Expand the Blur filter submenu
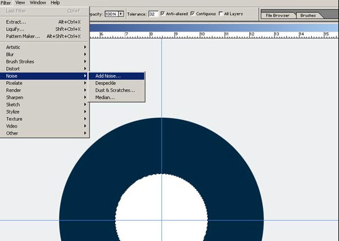This screenshot has width=339, height=241. [45, 54]
